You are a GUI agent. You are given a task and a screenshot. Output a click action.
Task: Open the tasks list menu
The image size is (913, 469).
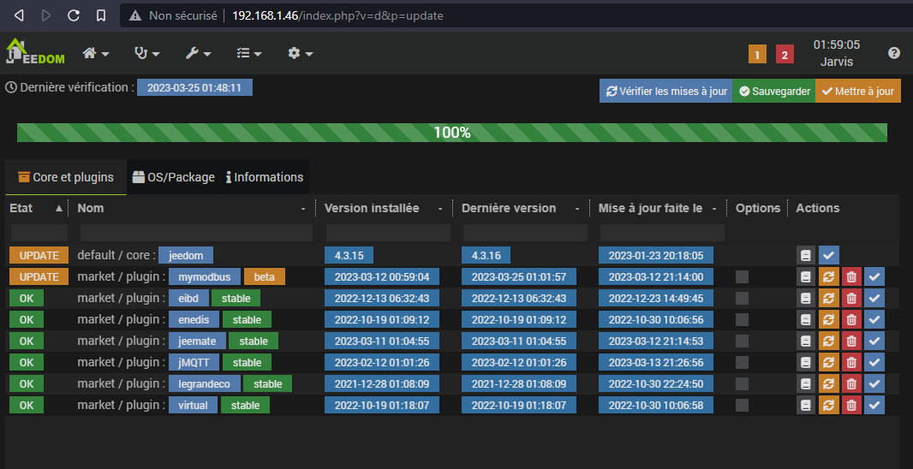[249, 54]
